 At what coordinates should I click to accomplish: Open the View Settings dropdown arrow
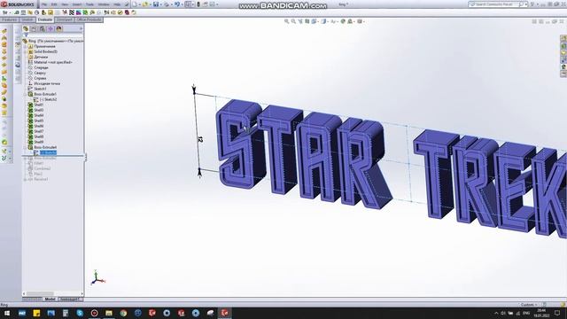coord(364,21)
